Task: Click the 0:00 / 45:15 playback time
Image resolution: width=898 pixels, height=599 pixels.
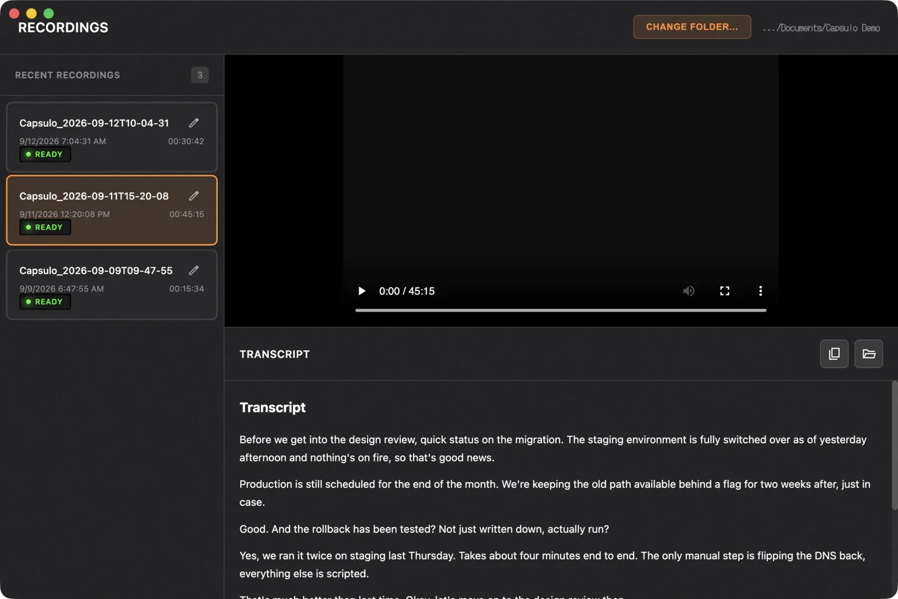Action: [407, 291]
